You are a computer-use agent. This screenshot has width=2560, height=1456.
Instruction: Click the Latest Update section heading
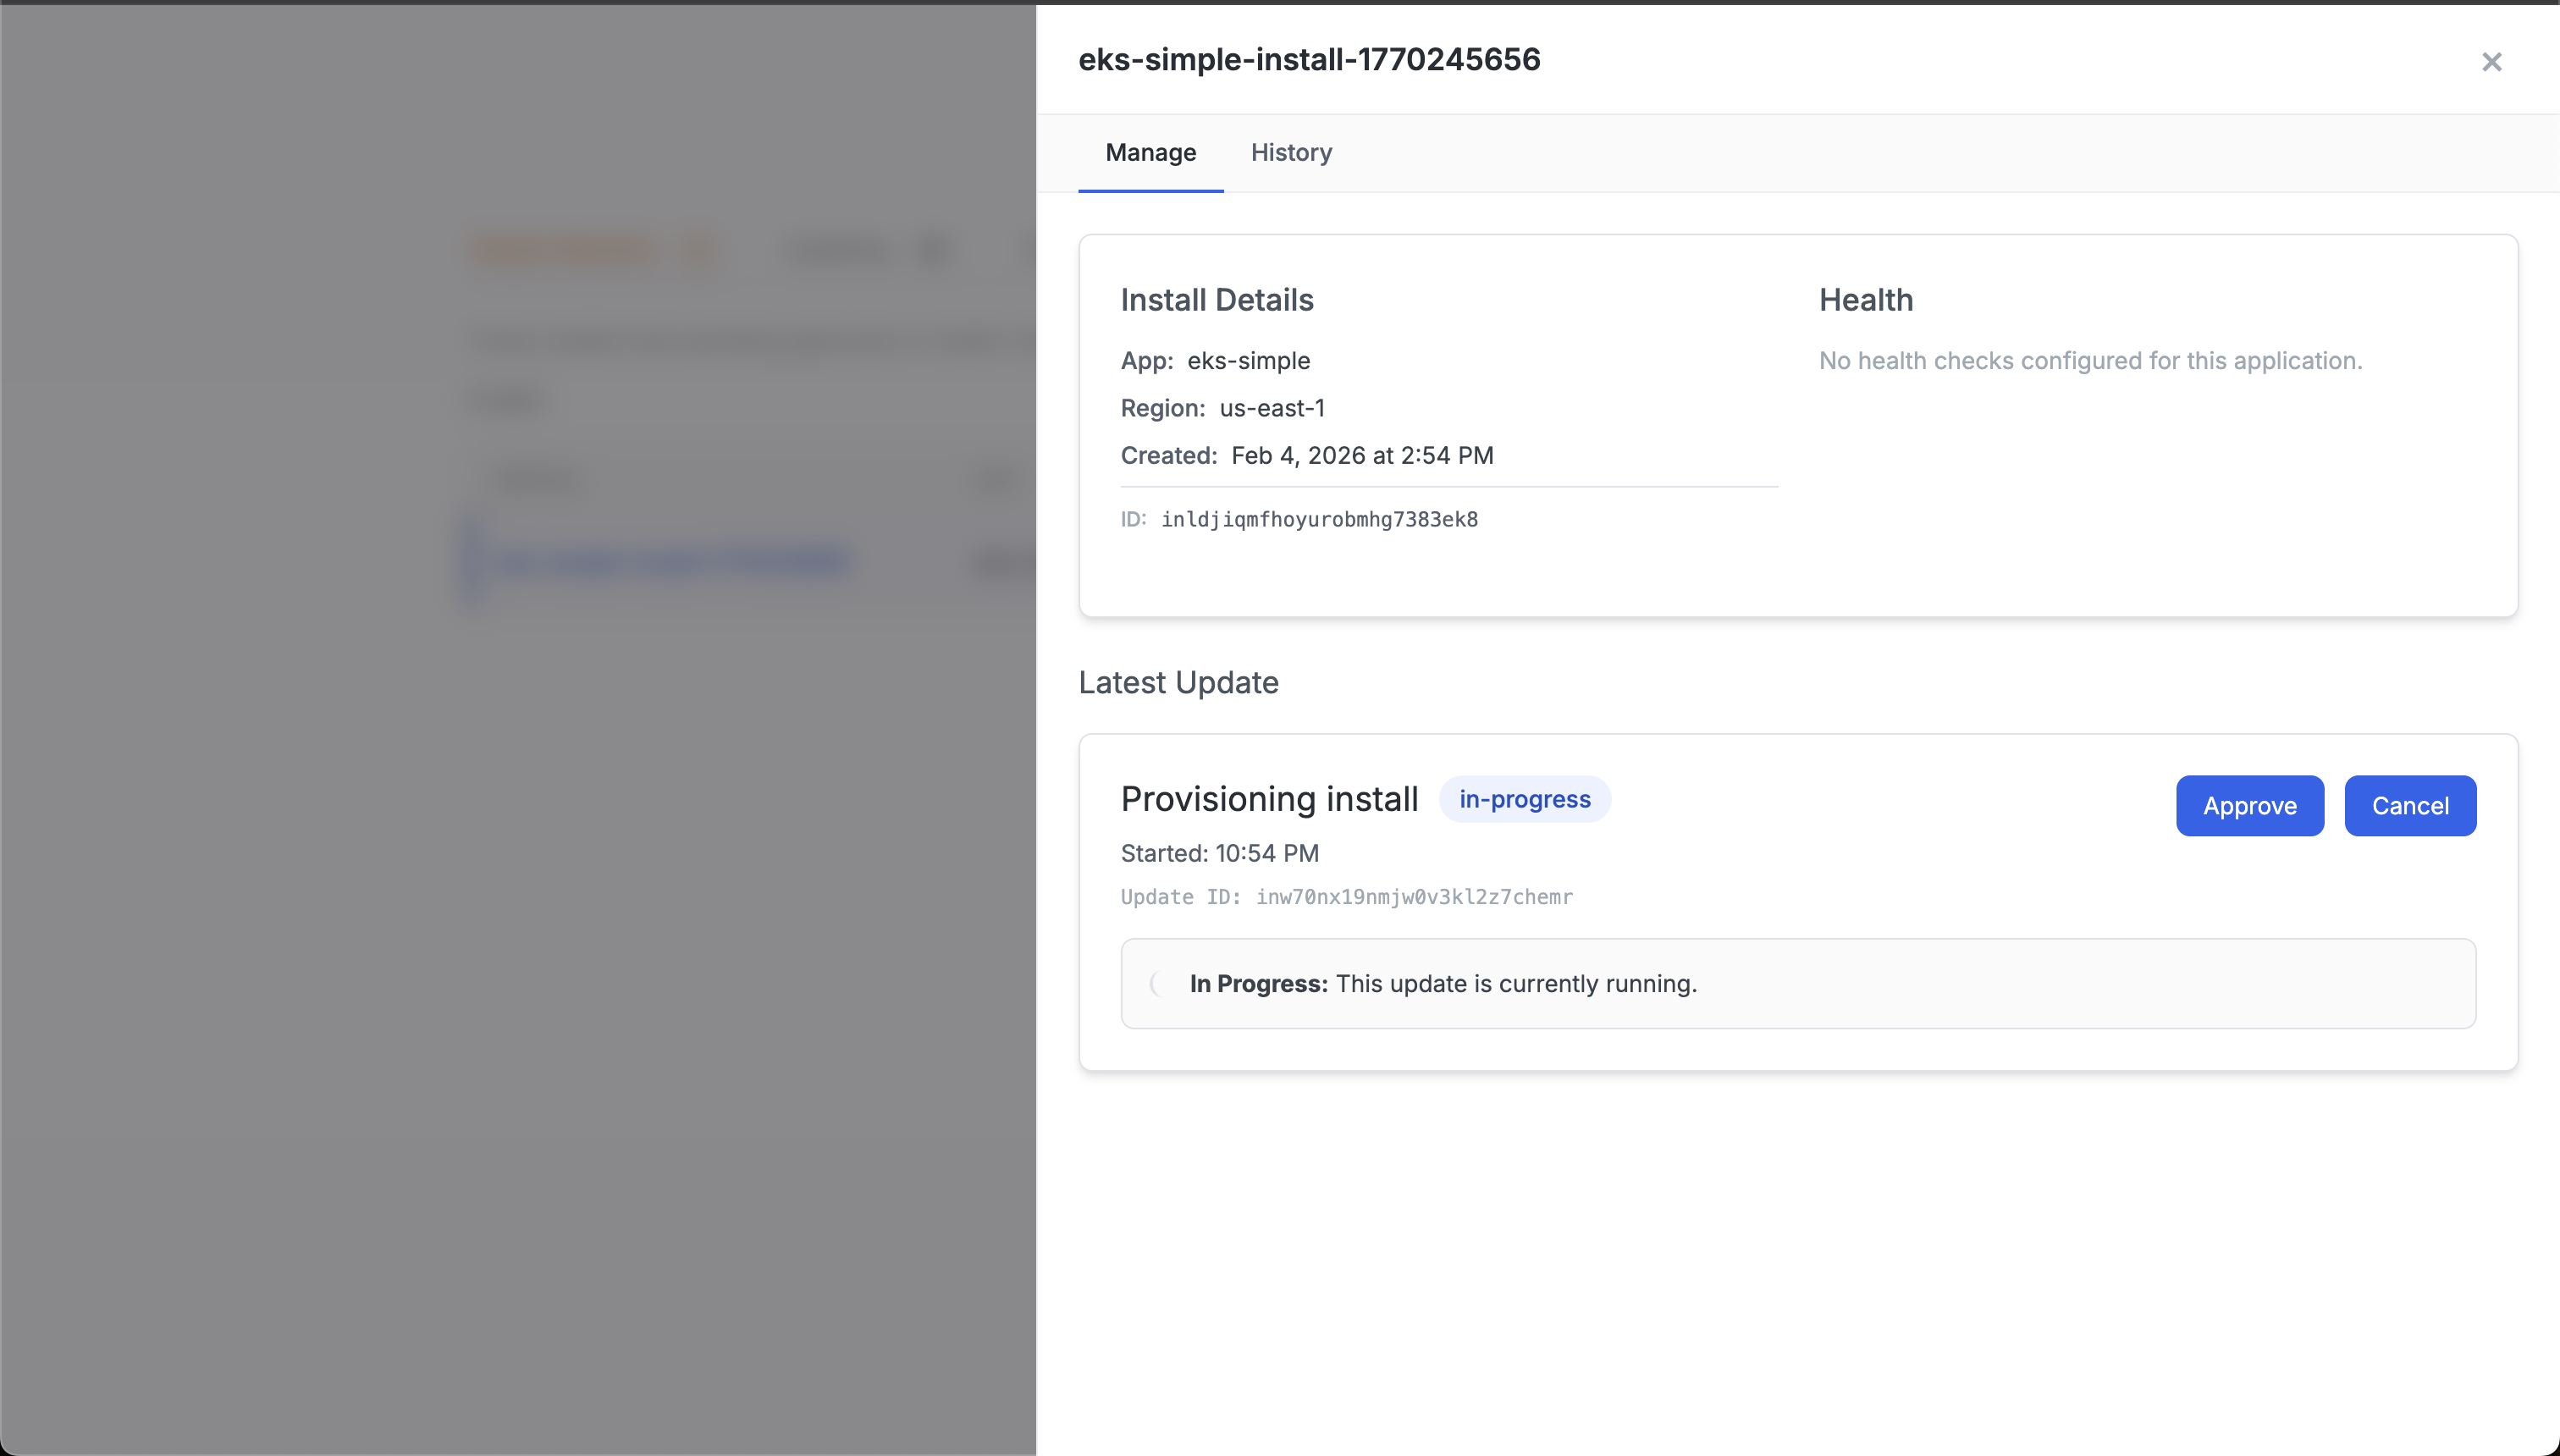[1178, 682]
